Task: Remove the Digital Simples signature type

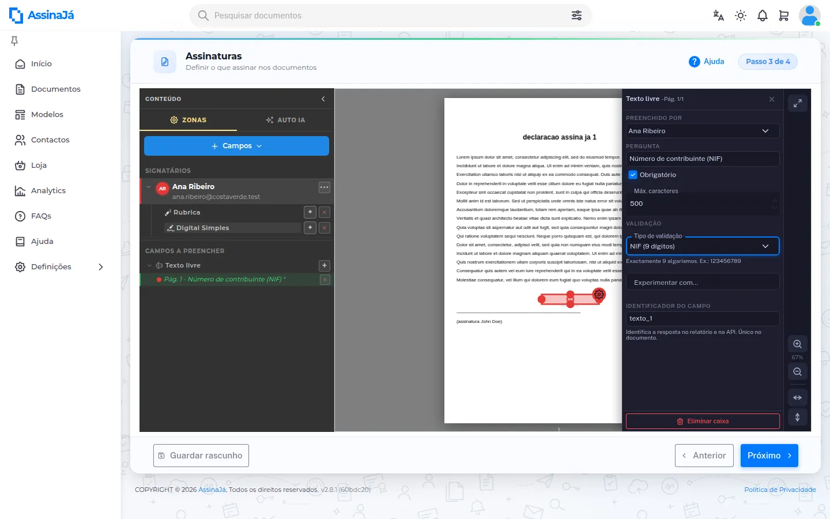Action: 325,228
